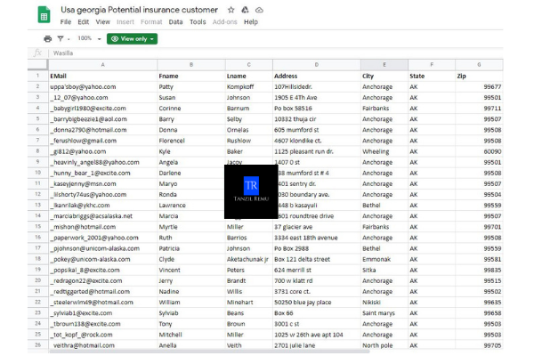Select the city cell Wheeling
Image resolution: width=534 pixels, height=356 pixels.
pos(384,151)
